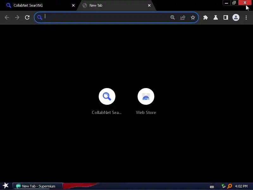Restore down the browser window
253x190 pixels.
point(234,3)
